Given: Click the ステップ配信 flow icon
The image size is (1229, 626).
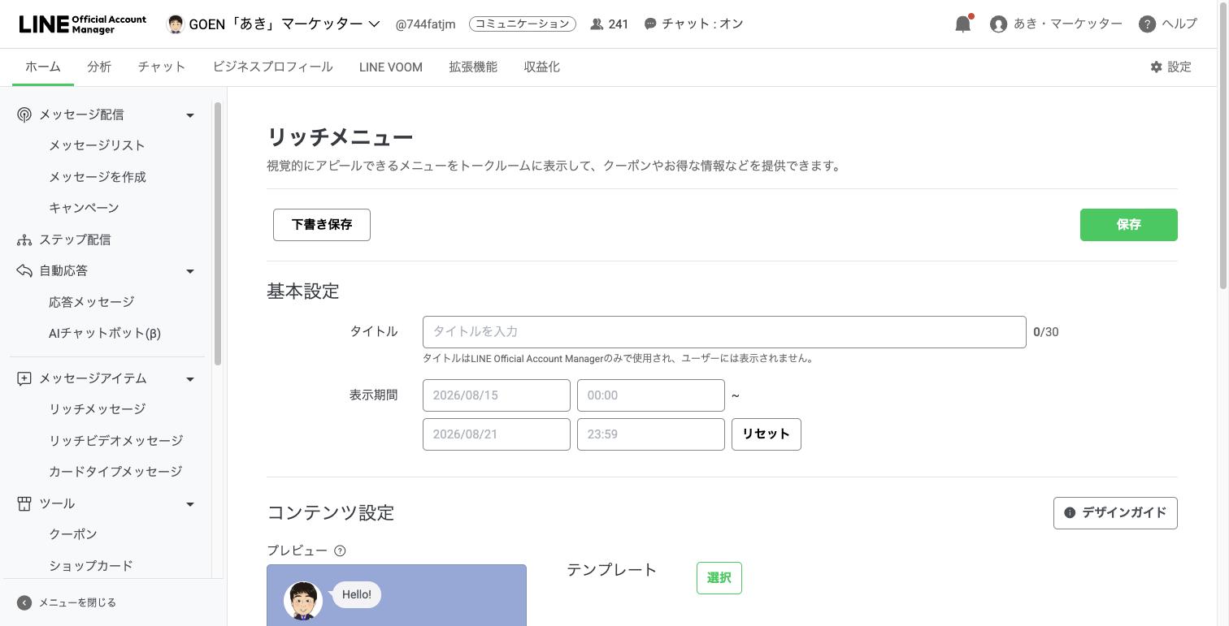Looking at the screenshot, I should pyautogui.click(x=24, y=240).
